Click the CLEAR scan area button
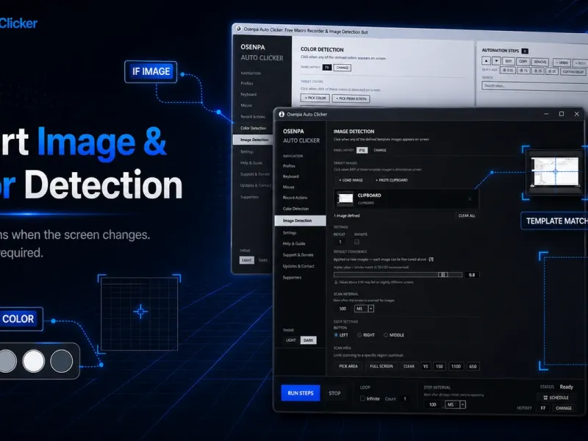The width and height of the screenshot is (588, 441). point(409,366)
